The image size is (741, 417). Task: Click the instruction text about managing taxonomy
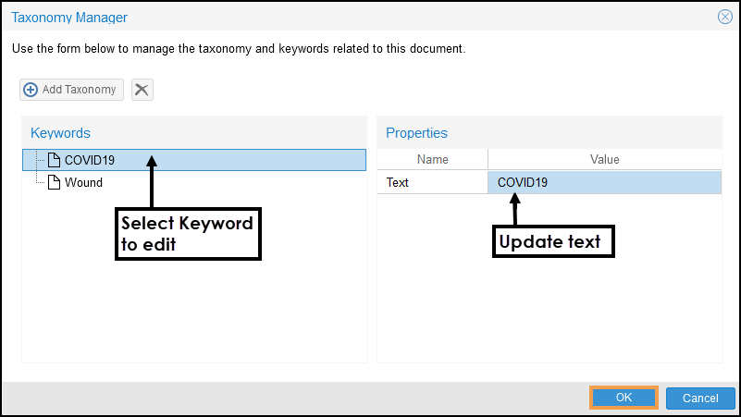[238, 48]
